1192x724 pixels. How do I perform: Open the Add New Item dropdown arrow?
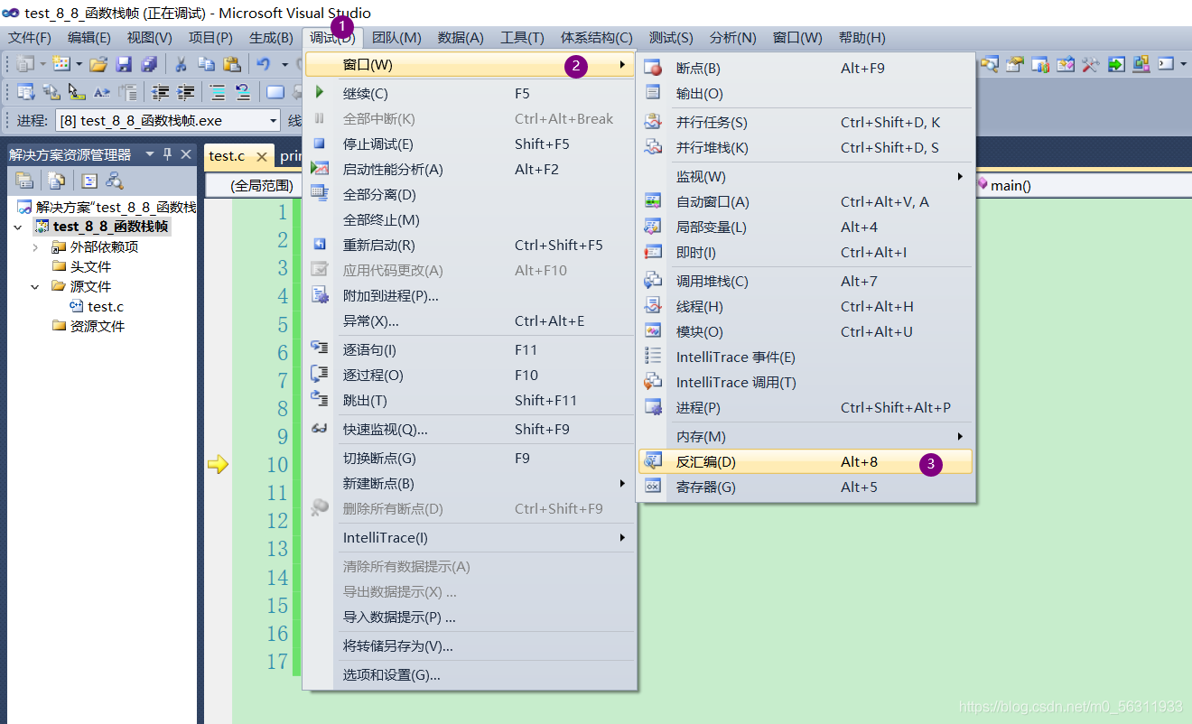click(79, 64)
